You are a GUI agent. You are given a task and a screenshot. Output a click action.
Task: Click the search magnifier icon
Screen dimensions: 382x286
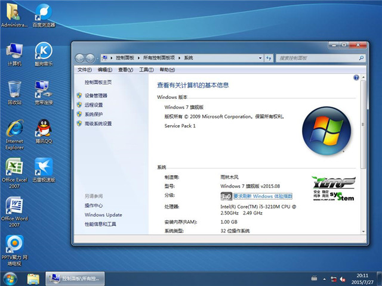[361, 58]
